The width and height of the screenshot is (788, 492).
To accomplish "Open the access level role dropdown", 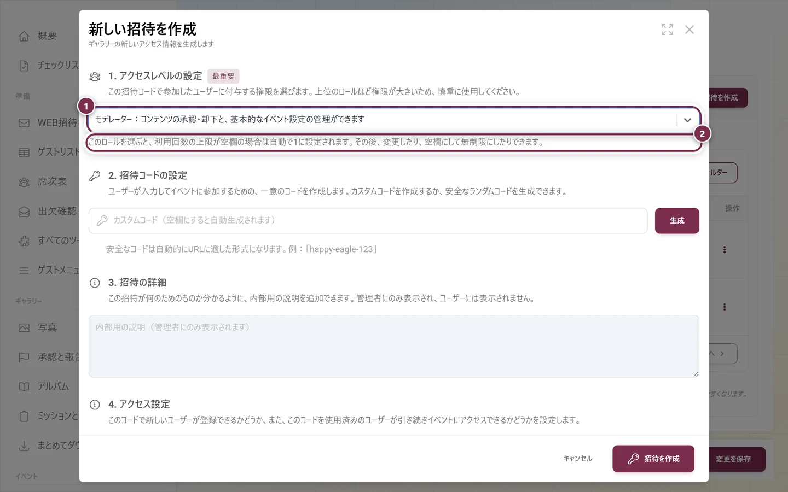I will point(394,120).
